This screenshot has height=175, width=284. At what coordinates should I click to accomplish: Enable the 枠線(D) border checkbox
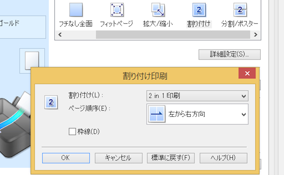click(x=72, y=132)
